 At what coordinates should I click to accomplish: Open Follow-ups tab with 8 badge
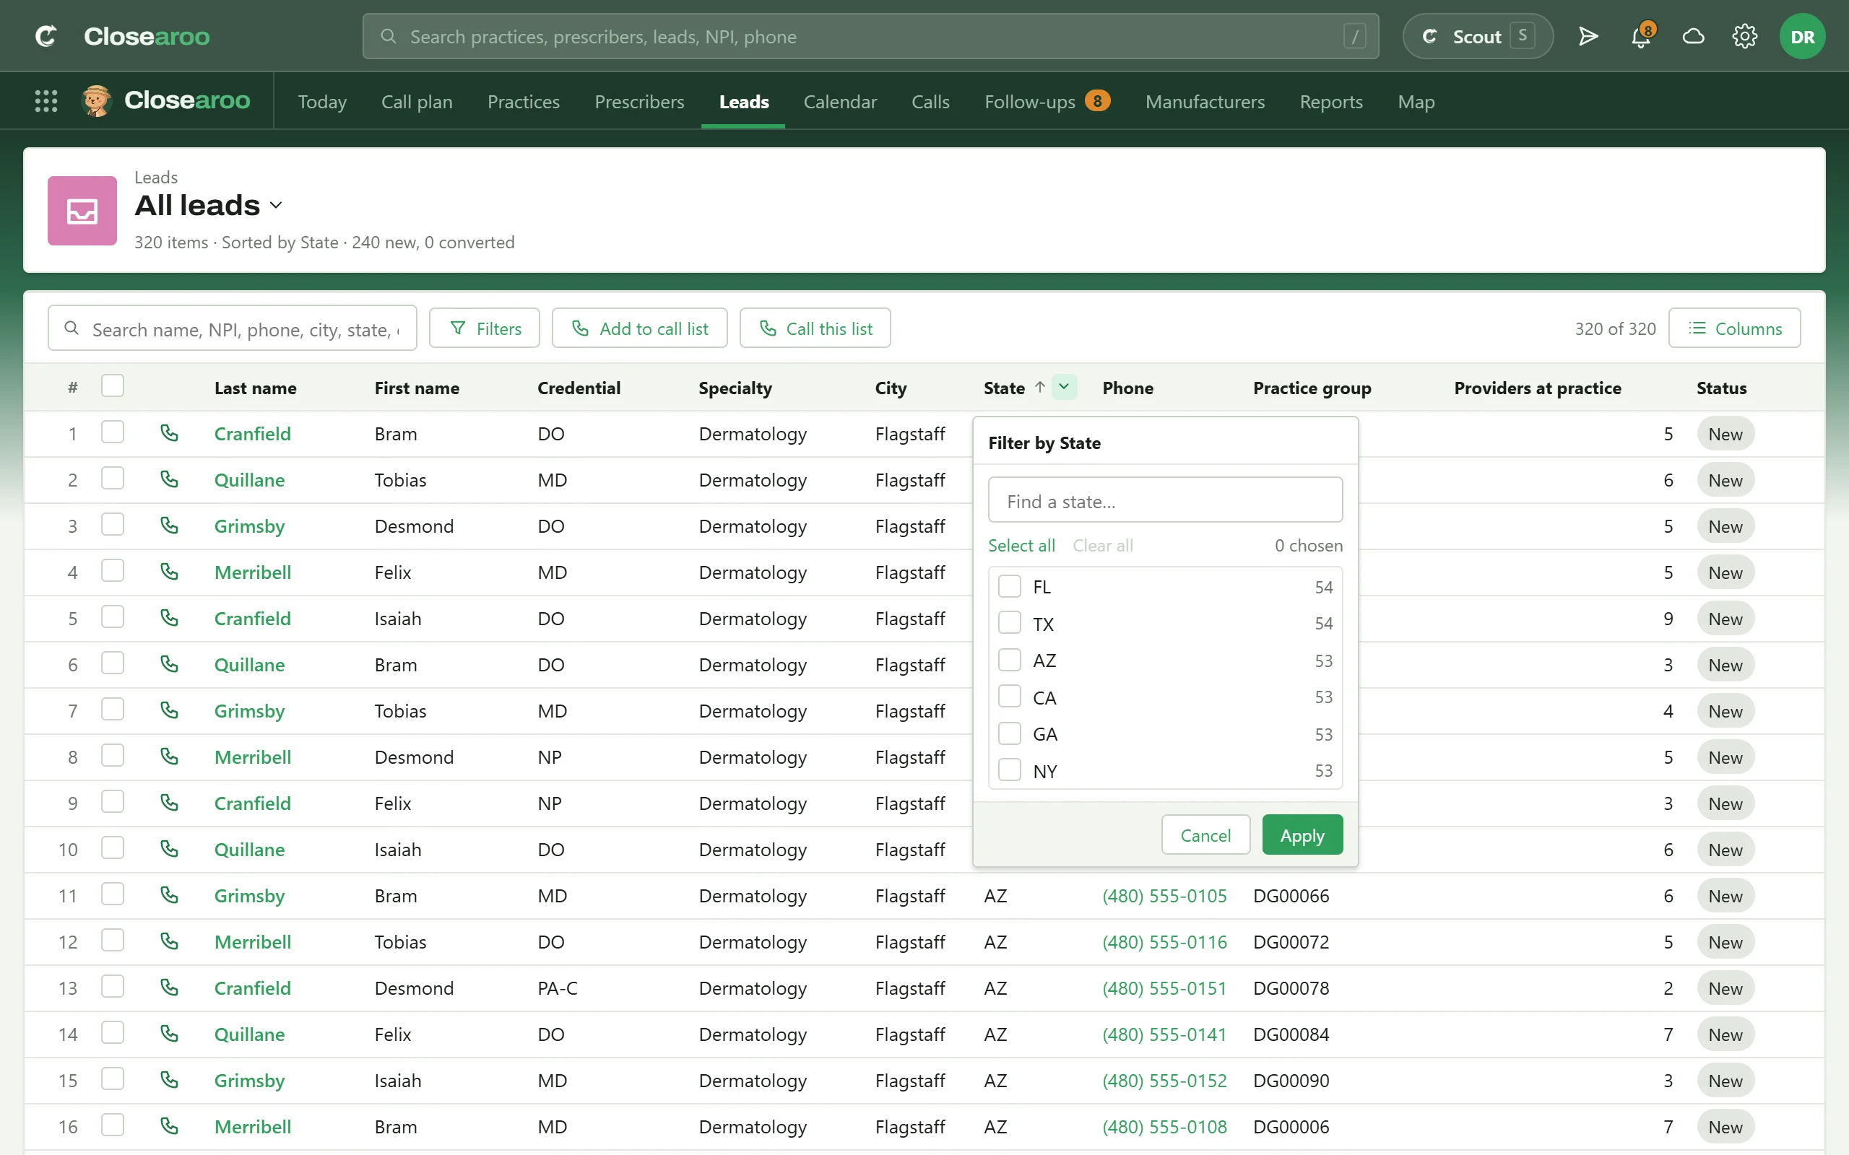(x=1046, y=102)
